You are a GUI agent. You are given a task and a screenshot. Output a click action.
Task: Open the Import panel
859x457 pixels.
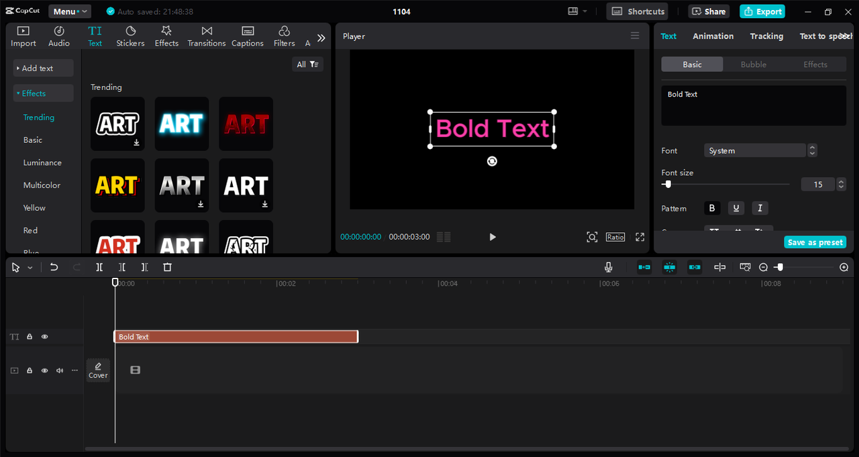click(x=23, y=36)
